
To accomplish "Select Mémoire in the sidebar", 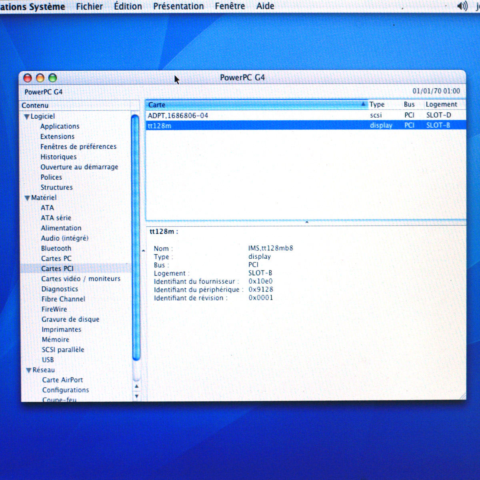I will (56, 340).
